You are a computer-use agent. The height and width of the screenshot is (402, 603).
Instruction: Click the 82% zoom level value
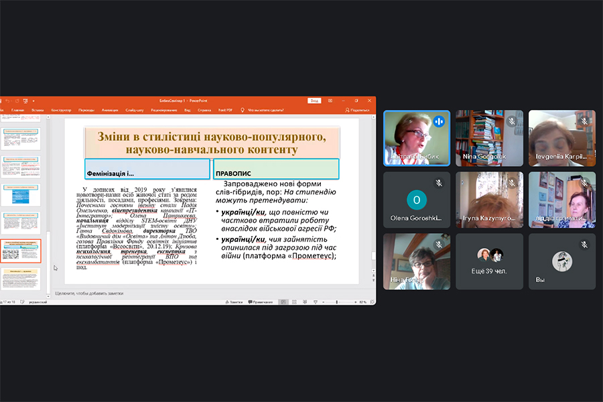click(x=362, y=302)
